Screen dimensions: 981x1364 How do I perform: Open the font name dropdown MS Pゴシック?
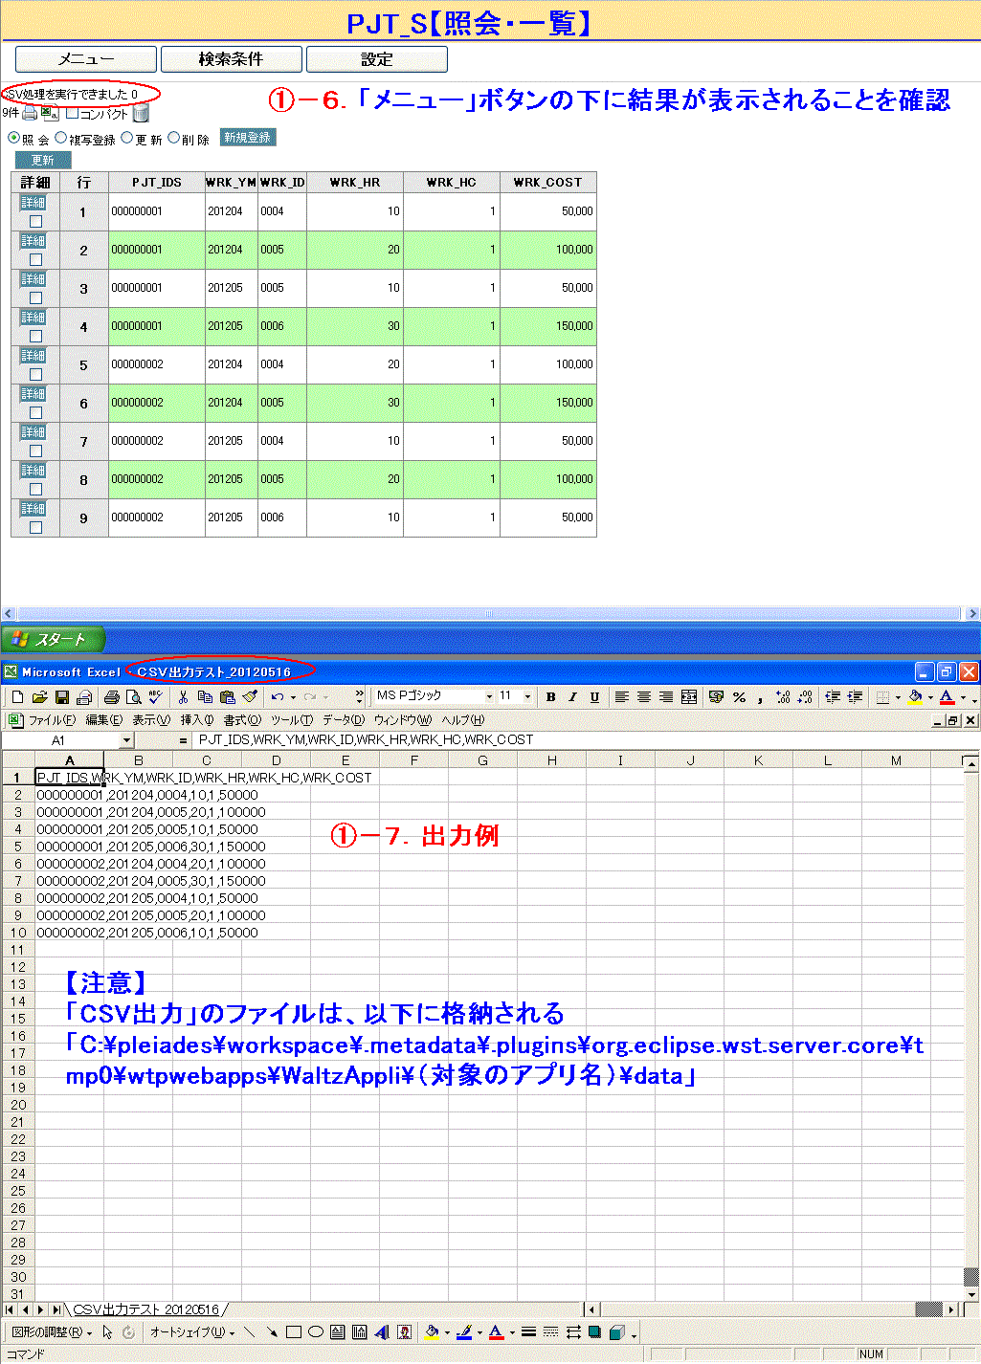[489, 696]
